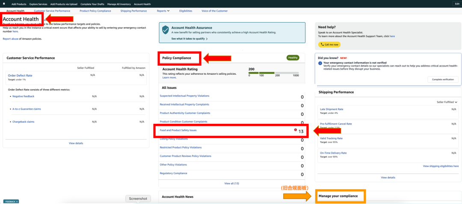Open Customer Product Reviews Policy Violations
Image resolution: width=462 pixels, height=204 pixels.
point(185,156)
